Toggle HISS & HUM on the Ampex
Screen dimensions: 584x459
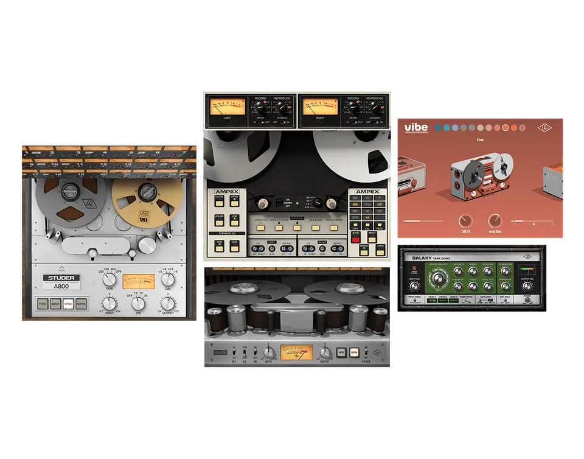click(316, 227)
